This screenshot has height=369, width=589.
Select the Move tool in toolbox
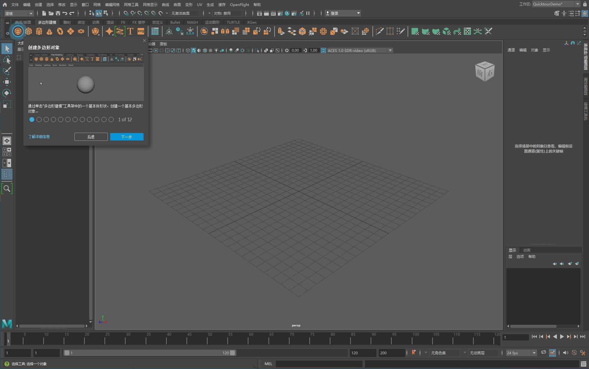coord(7,82)
